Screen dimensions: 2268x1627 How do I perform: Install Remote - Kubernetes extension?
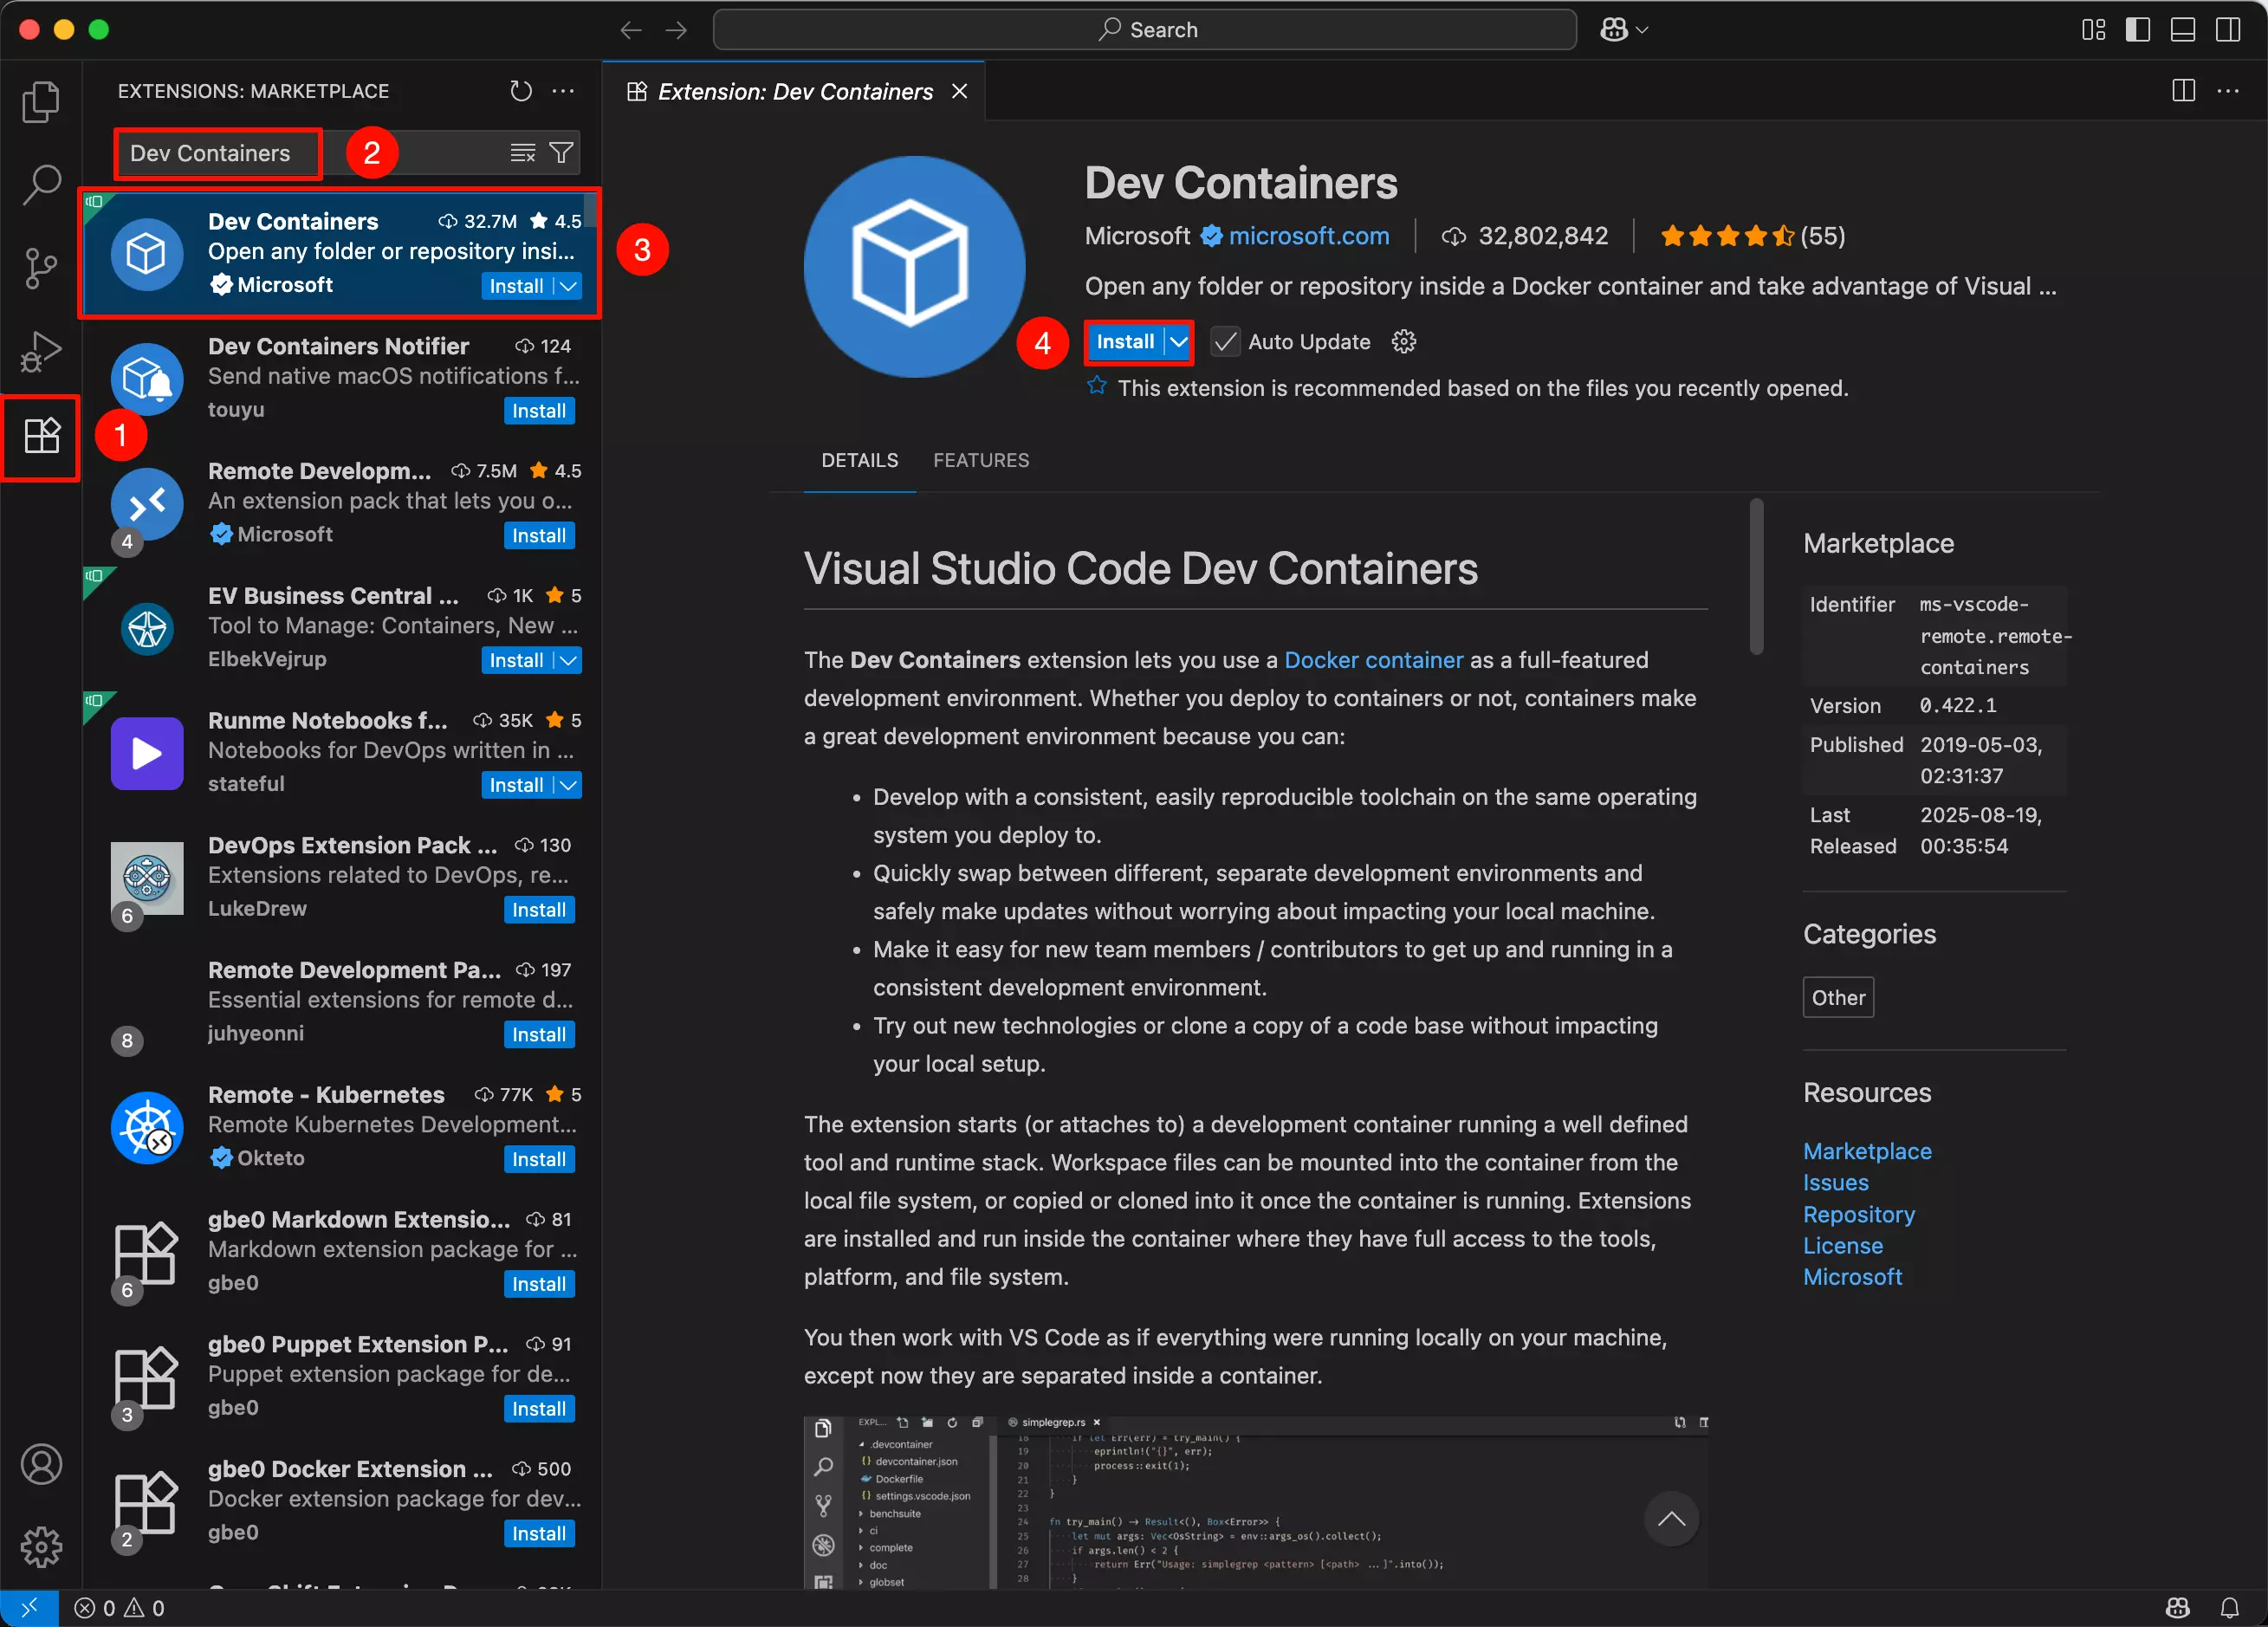point(539,1160)
